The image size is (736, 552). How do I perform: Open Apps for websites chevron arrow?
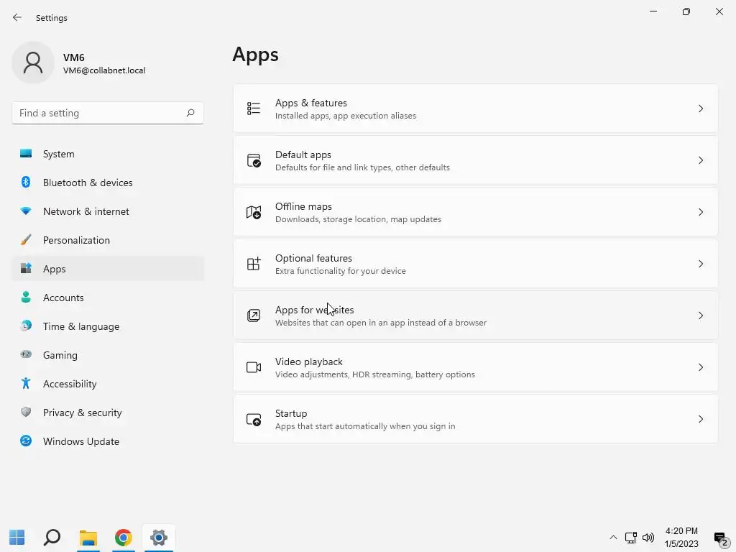point(701,316)
